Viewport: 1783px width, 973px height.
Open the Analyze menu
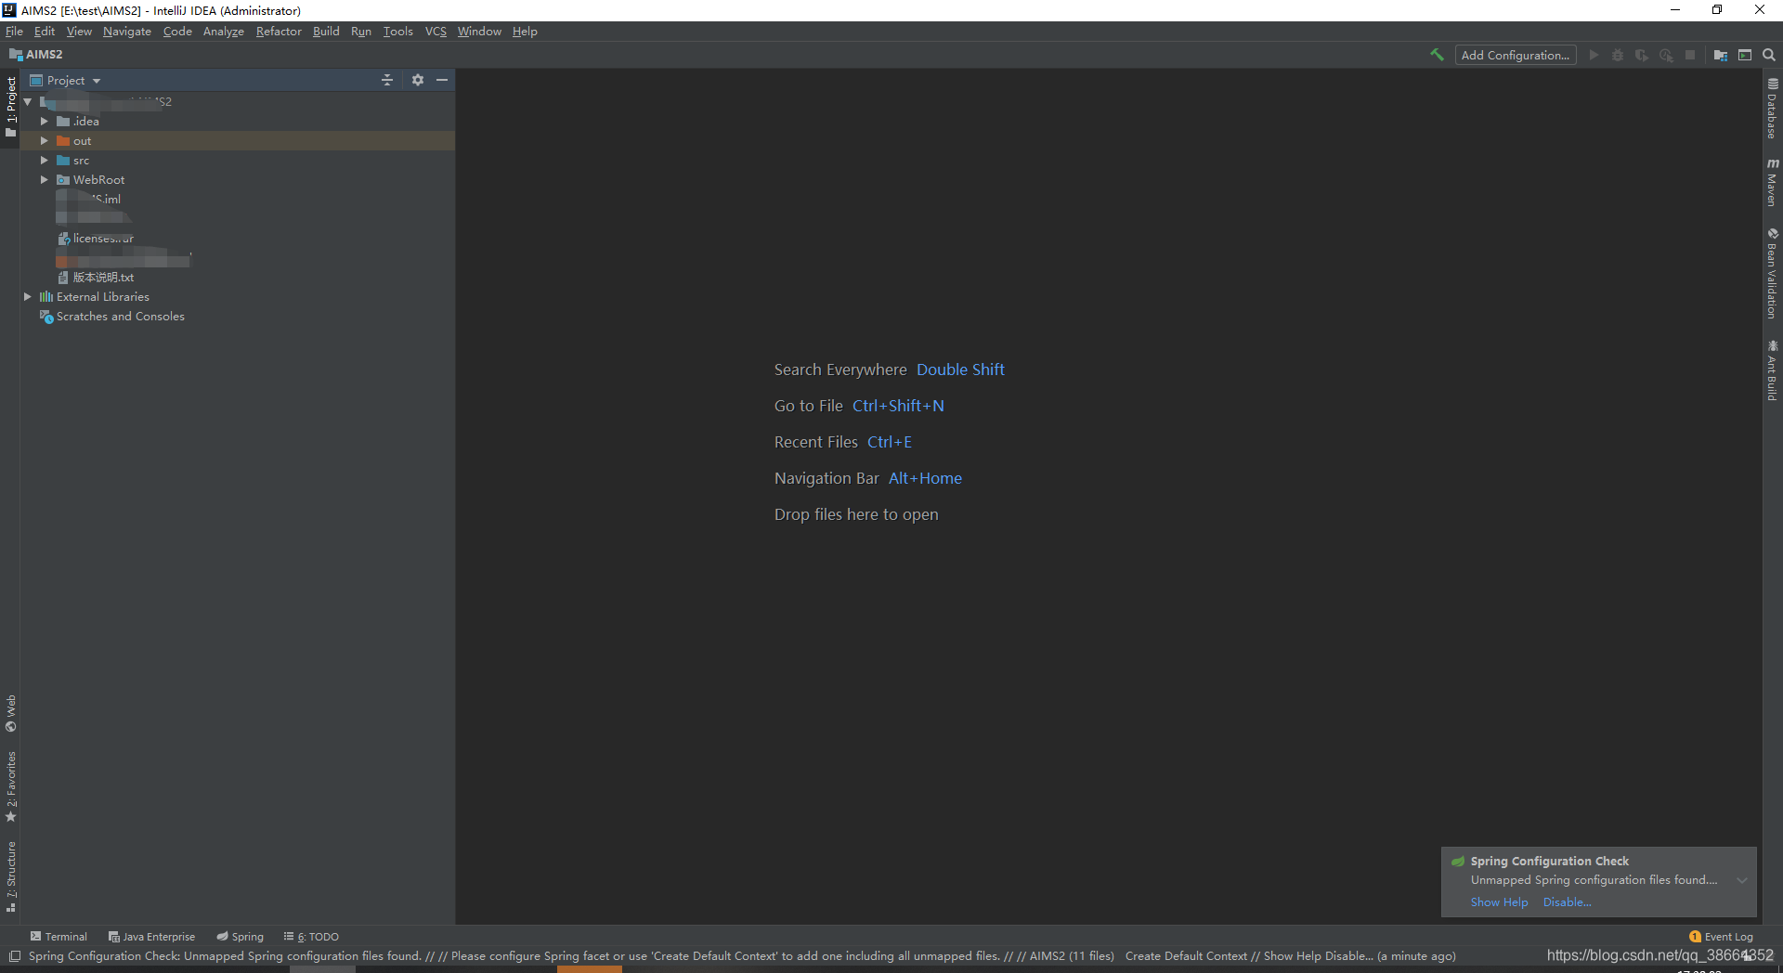coord(224,31)
